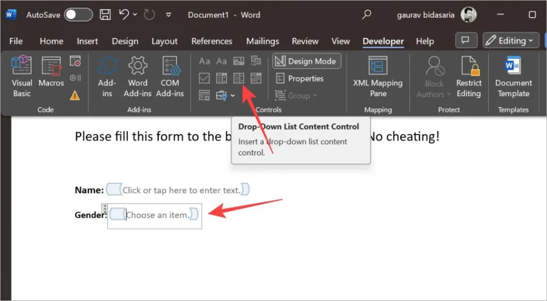Viewport: 547px width, 301px height.
Task: Switch to the Design tab
Action: 125,41
